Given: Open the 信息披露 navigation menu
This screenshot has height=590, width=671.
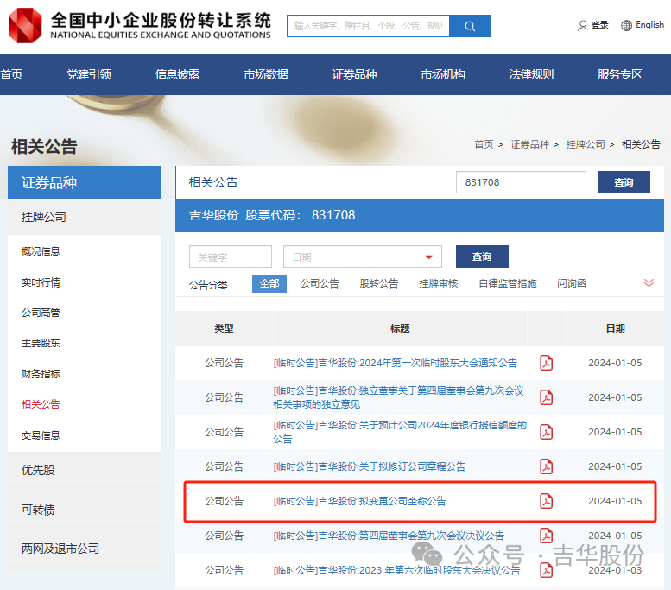Looking at the screenshot, I should point(177,74).
